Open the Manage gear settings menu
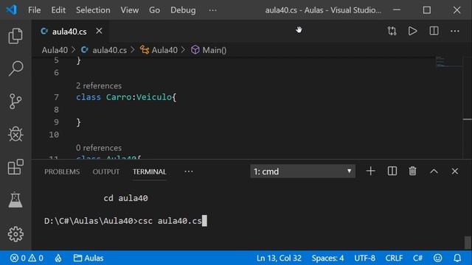Viewport: 472px width, 265px height. pos(15,234)
